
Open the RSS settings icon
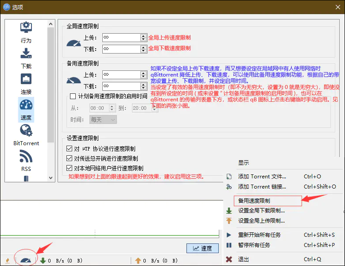(26, 157)
